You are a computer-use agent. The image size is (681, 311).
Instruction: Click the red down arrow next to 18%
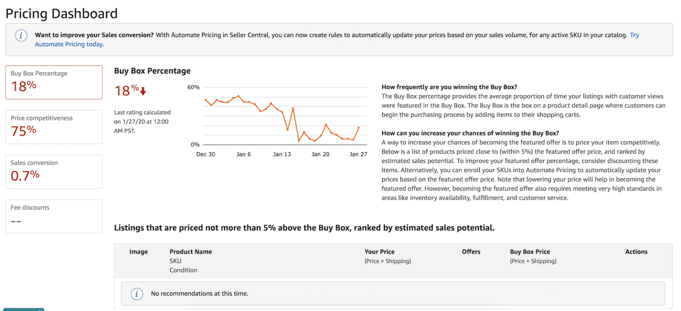coord(143,91)
